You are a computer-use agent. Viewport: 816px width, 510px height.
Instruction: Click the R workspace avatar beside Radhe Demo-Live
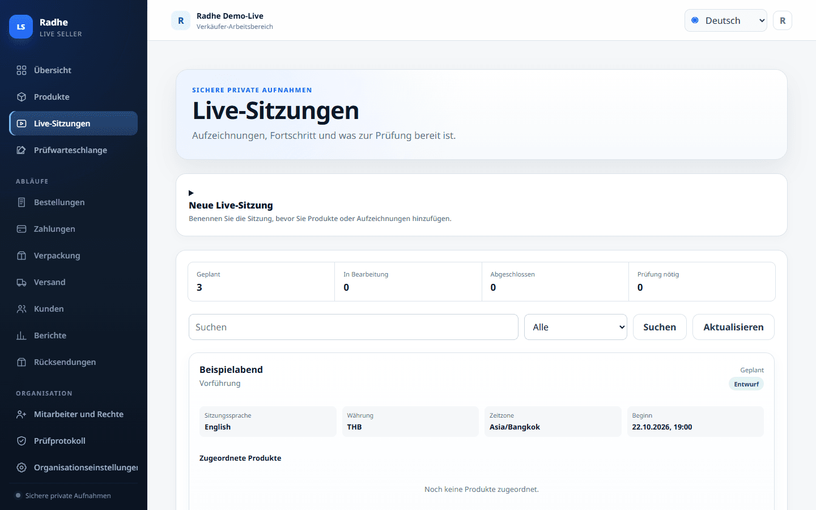tap(181, 20)
